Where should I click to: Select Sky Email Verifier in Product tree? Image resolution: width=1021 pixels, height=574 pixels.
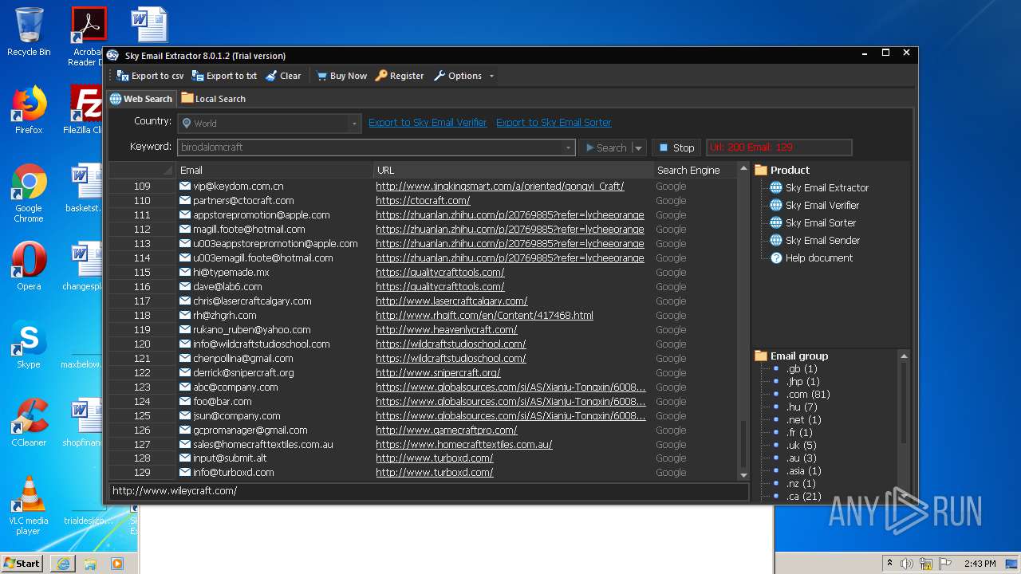(822, 205)
